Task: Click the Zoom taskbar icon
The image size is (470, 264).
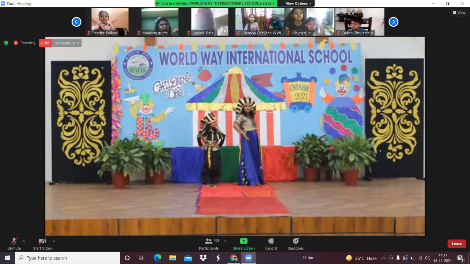Action: pos(249,258)
